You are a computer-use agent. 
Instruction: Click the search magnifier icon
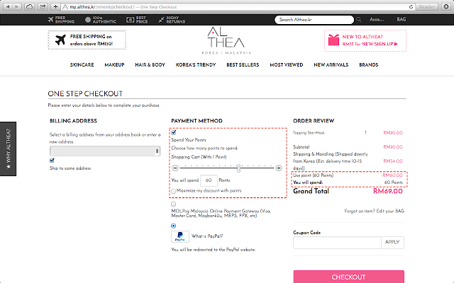click(x=359, y=19)
